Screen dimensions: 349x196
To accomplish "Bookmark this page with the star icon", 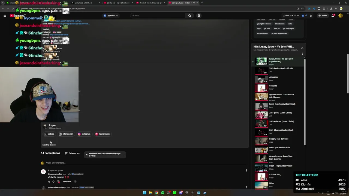I will click(x=302, y=8).
